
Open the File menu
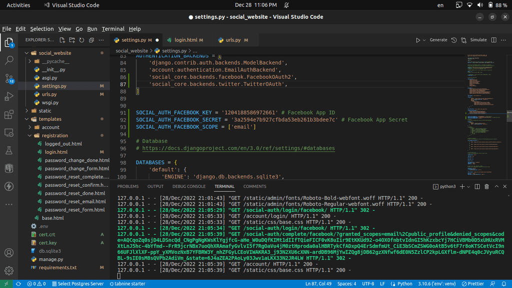click(6, 28)
